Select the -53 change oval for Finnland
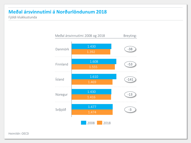This screenshot has width=191, height=143. pos(130,64)
